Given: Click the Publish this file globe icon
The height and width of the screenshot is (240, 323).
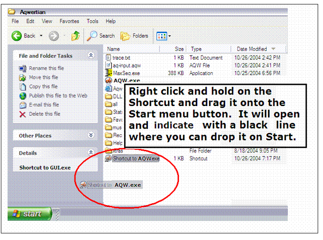Looking at the screenshot, I should coord(23,96).
